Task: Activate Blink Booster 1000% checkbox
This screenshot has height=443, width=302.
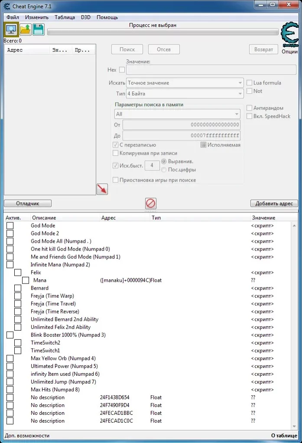Action: (10, 335)
